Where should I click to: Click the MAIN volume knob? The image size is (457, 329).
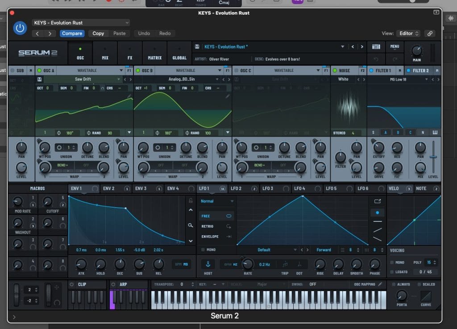tap(417, 51)
